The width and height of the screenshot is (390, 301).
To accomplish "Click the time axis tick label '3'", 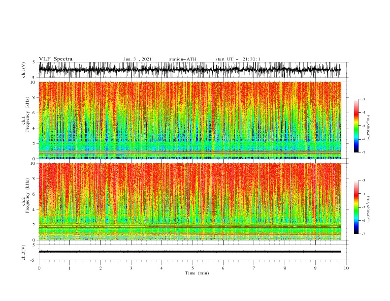I will (131, 268).
